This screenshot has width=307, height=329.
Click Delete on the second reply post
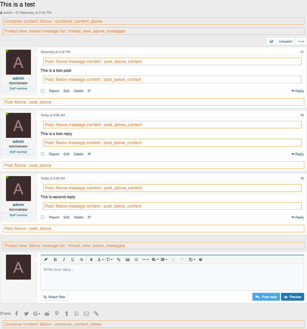coord(79,217)
